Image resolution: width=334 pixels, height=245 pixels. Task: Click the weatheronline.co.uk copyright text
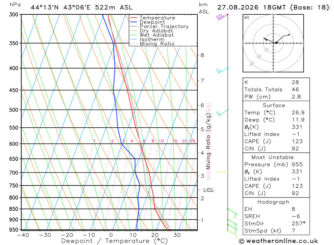[x=278, y=241]
